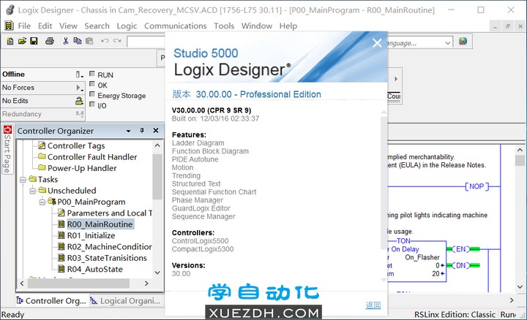Click the Undo arrow icon
Image resolution: width=527 pixels, height=320 pixels.
point(105,41)
